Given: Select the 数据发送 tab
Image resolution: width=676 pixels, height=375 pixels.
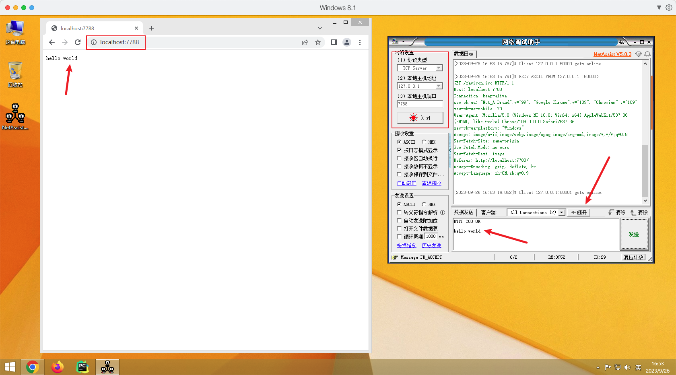Looking at the screenshot, I should 464,212.
